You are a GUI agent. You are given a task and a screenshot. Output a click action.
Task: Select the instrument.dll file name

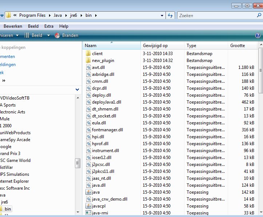(105, 151)
